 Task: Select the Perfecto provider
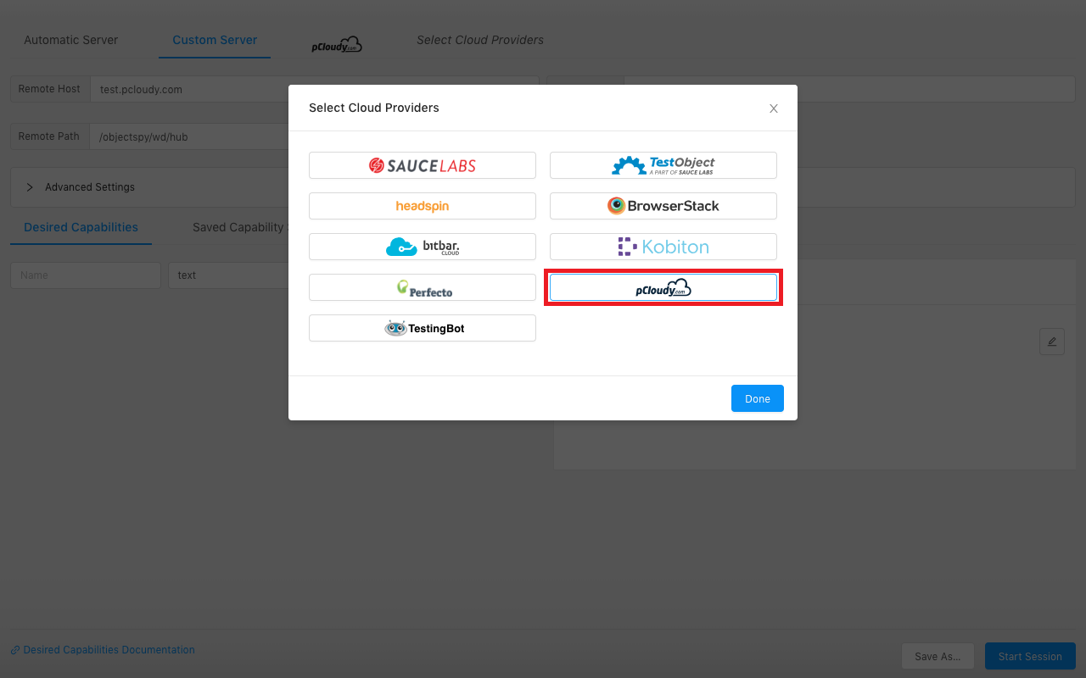click(x=423, y=287)
